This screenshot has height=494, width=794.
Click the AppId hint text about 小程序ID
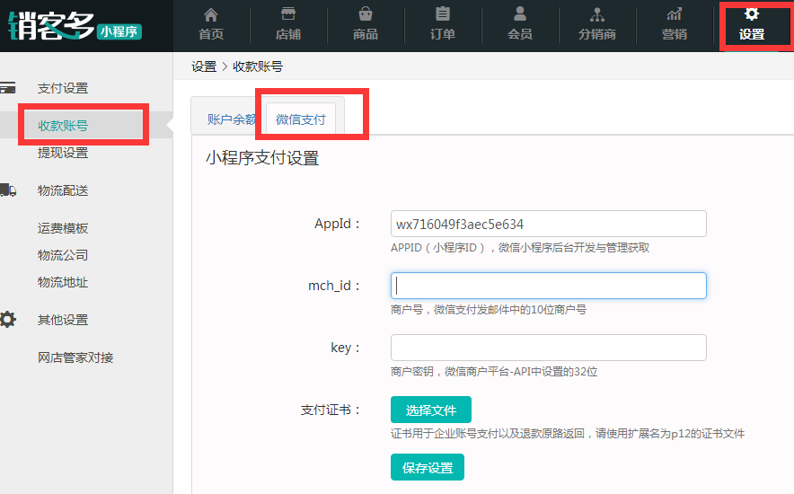pyautogui.click(x=520, y=248)
